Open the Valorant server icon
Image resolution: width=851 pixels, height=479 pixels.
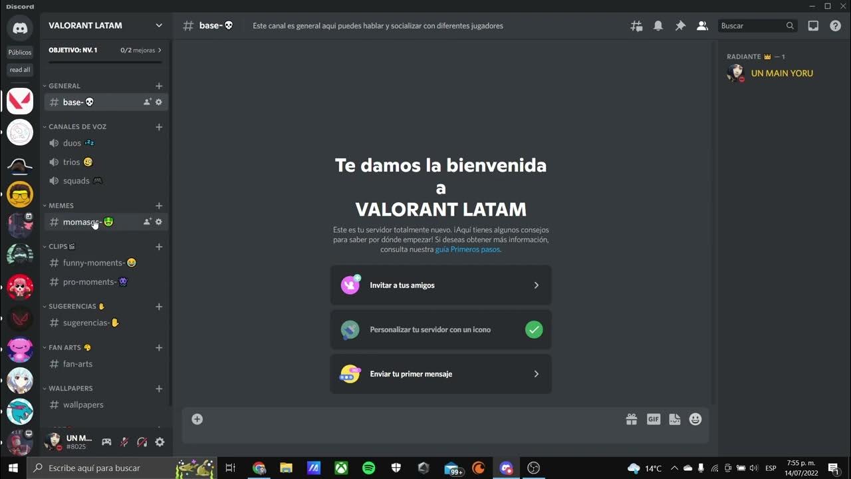(20, 101)
